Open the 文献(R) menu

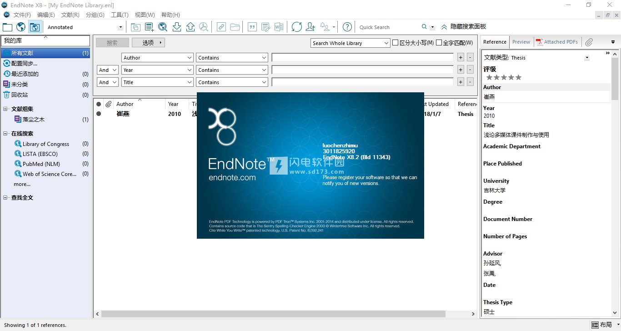click(70, 15)
